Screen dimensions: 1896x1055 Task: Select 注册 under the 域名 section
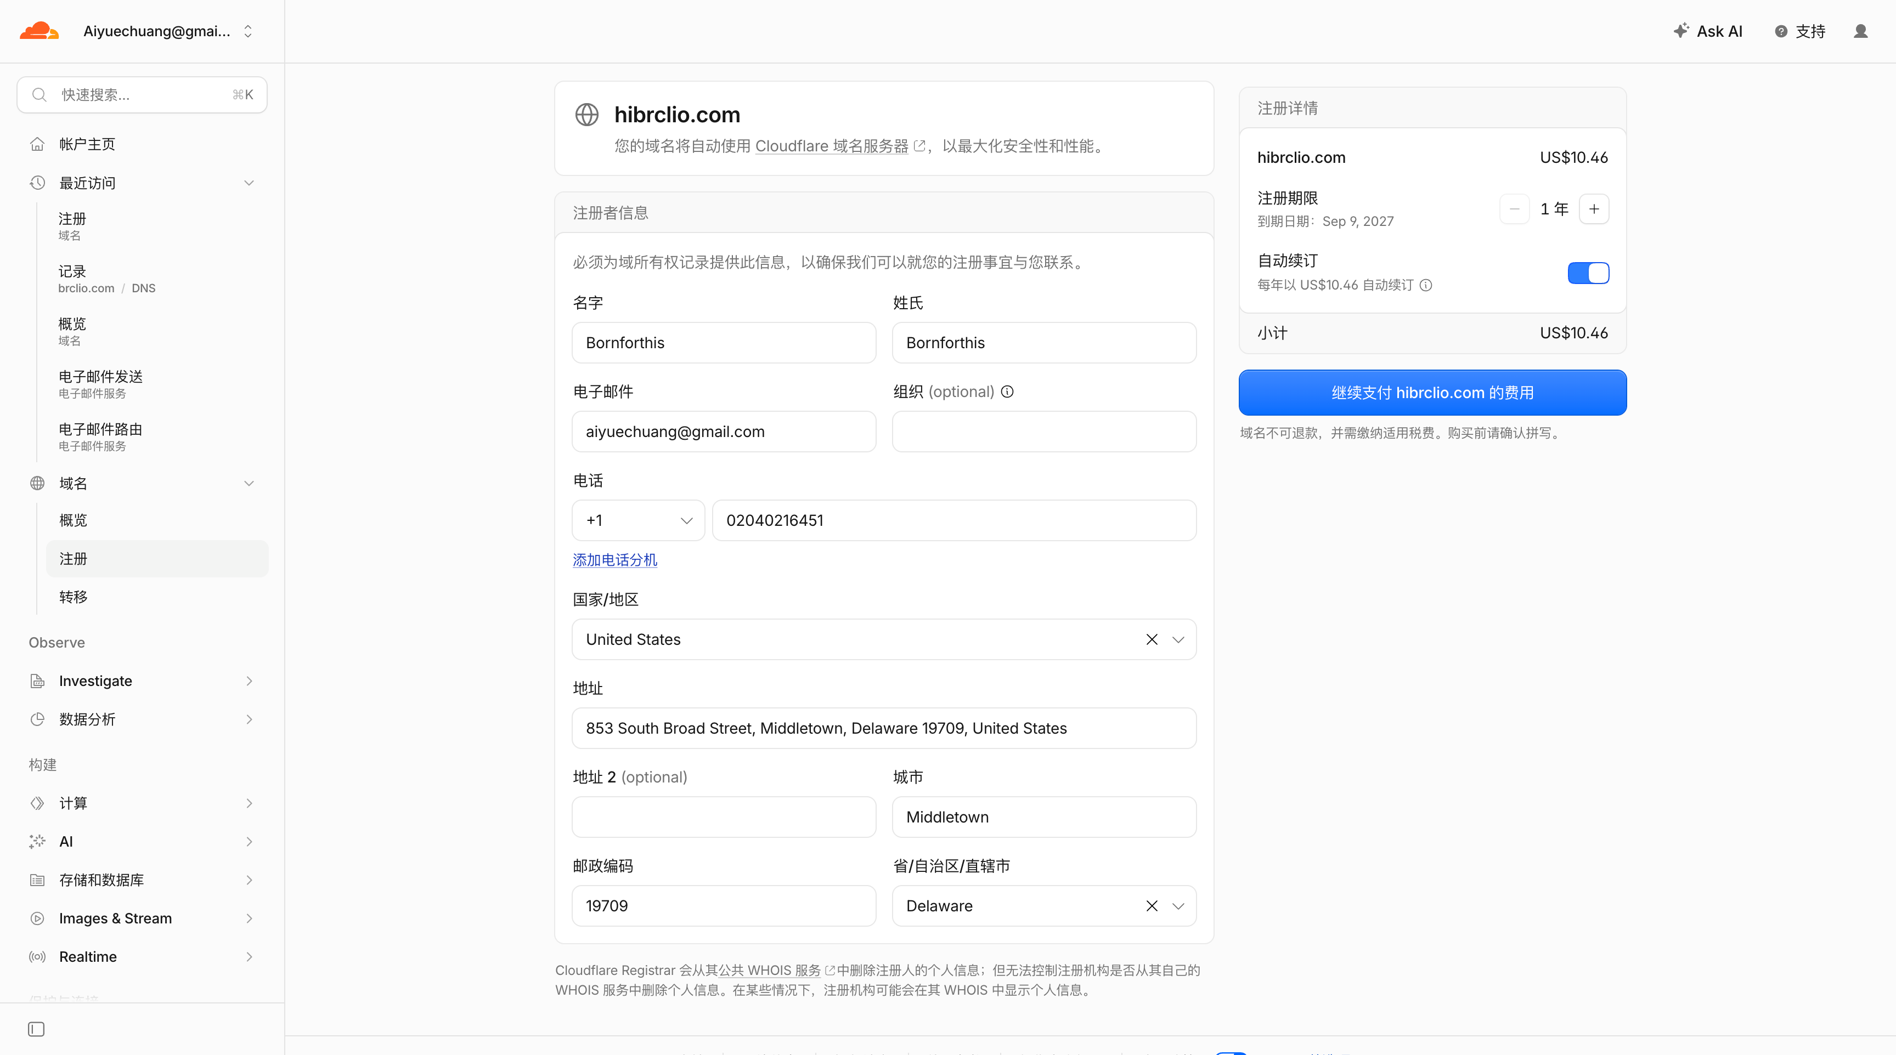pyautogui.click(x=157, y=558)
